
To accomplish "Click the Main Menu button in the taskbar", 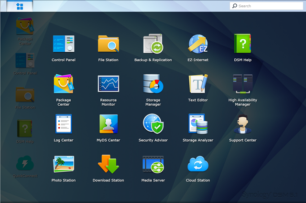I will [x=20, y=6].
